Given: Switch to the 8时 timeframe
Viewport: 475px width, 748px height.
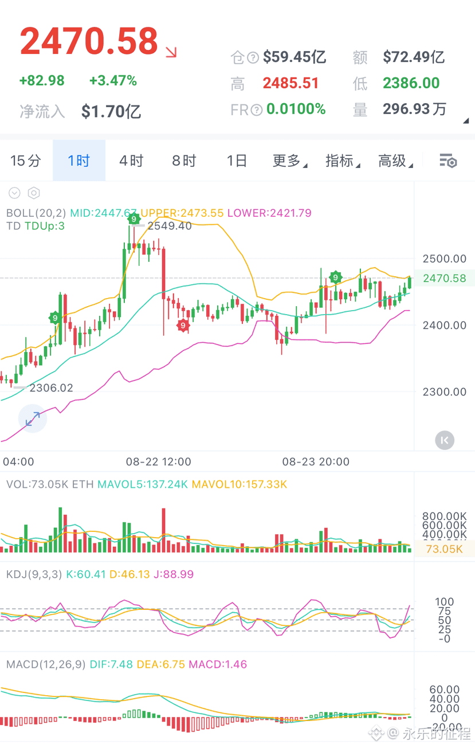Looking at the screenshot, I should tap(184, 161).
